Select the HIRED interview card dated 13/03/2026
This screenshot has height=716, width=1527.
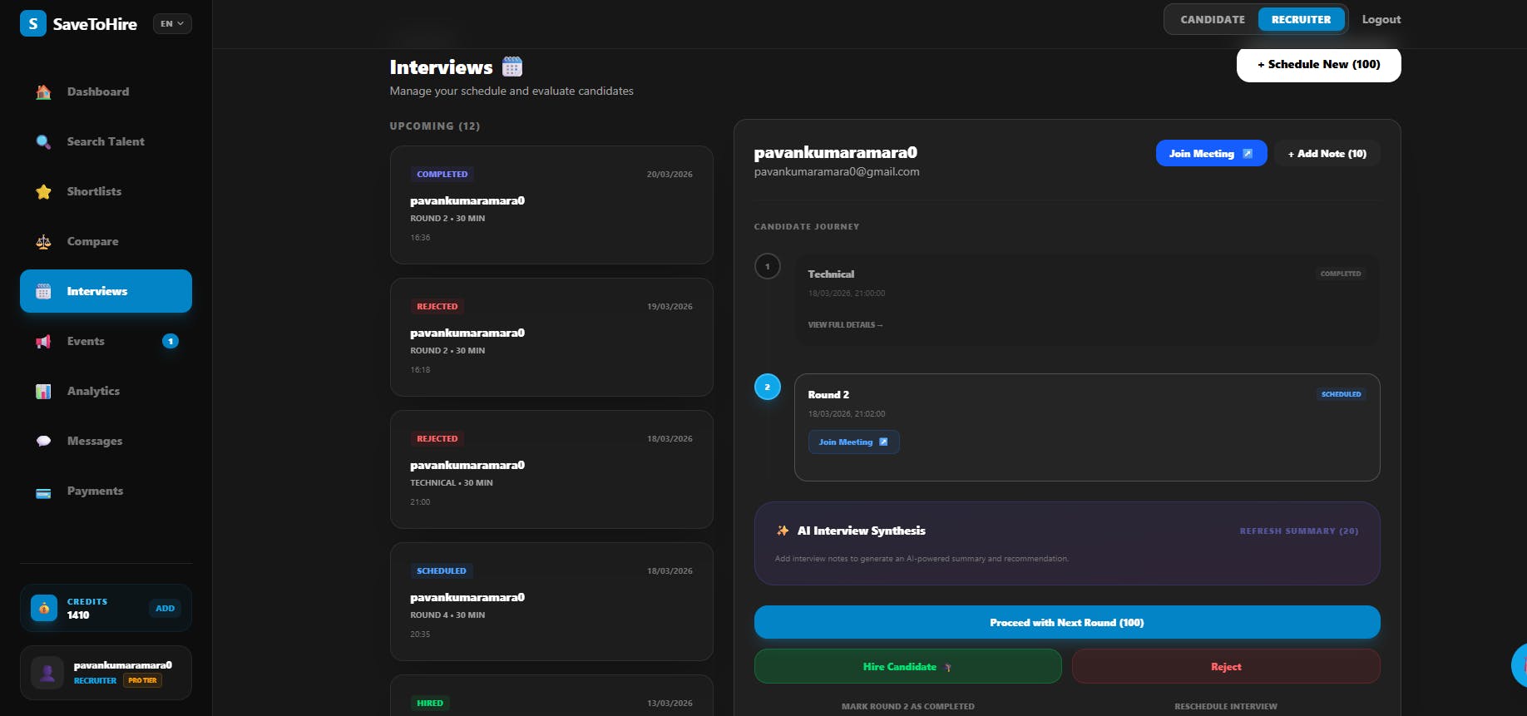pyautogui.click(x=551, y=695)
